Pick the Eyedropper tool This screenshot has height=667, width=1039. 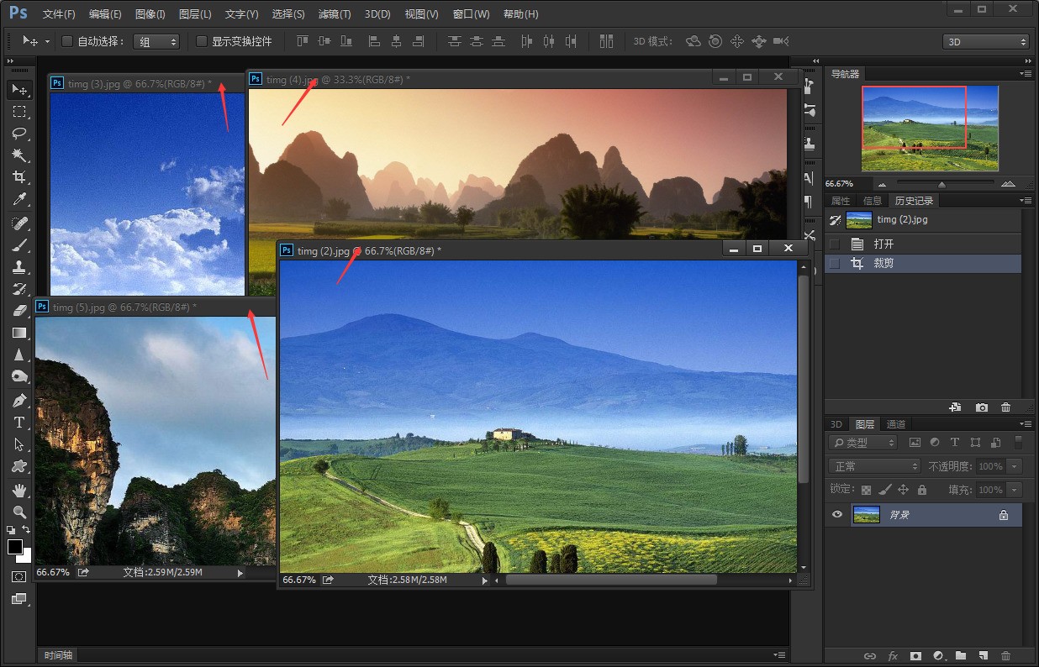19,199
